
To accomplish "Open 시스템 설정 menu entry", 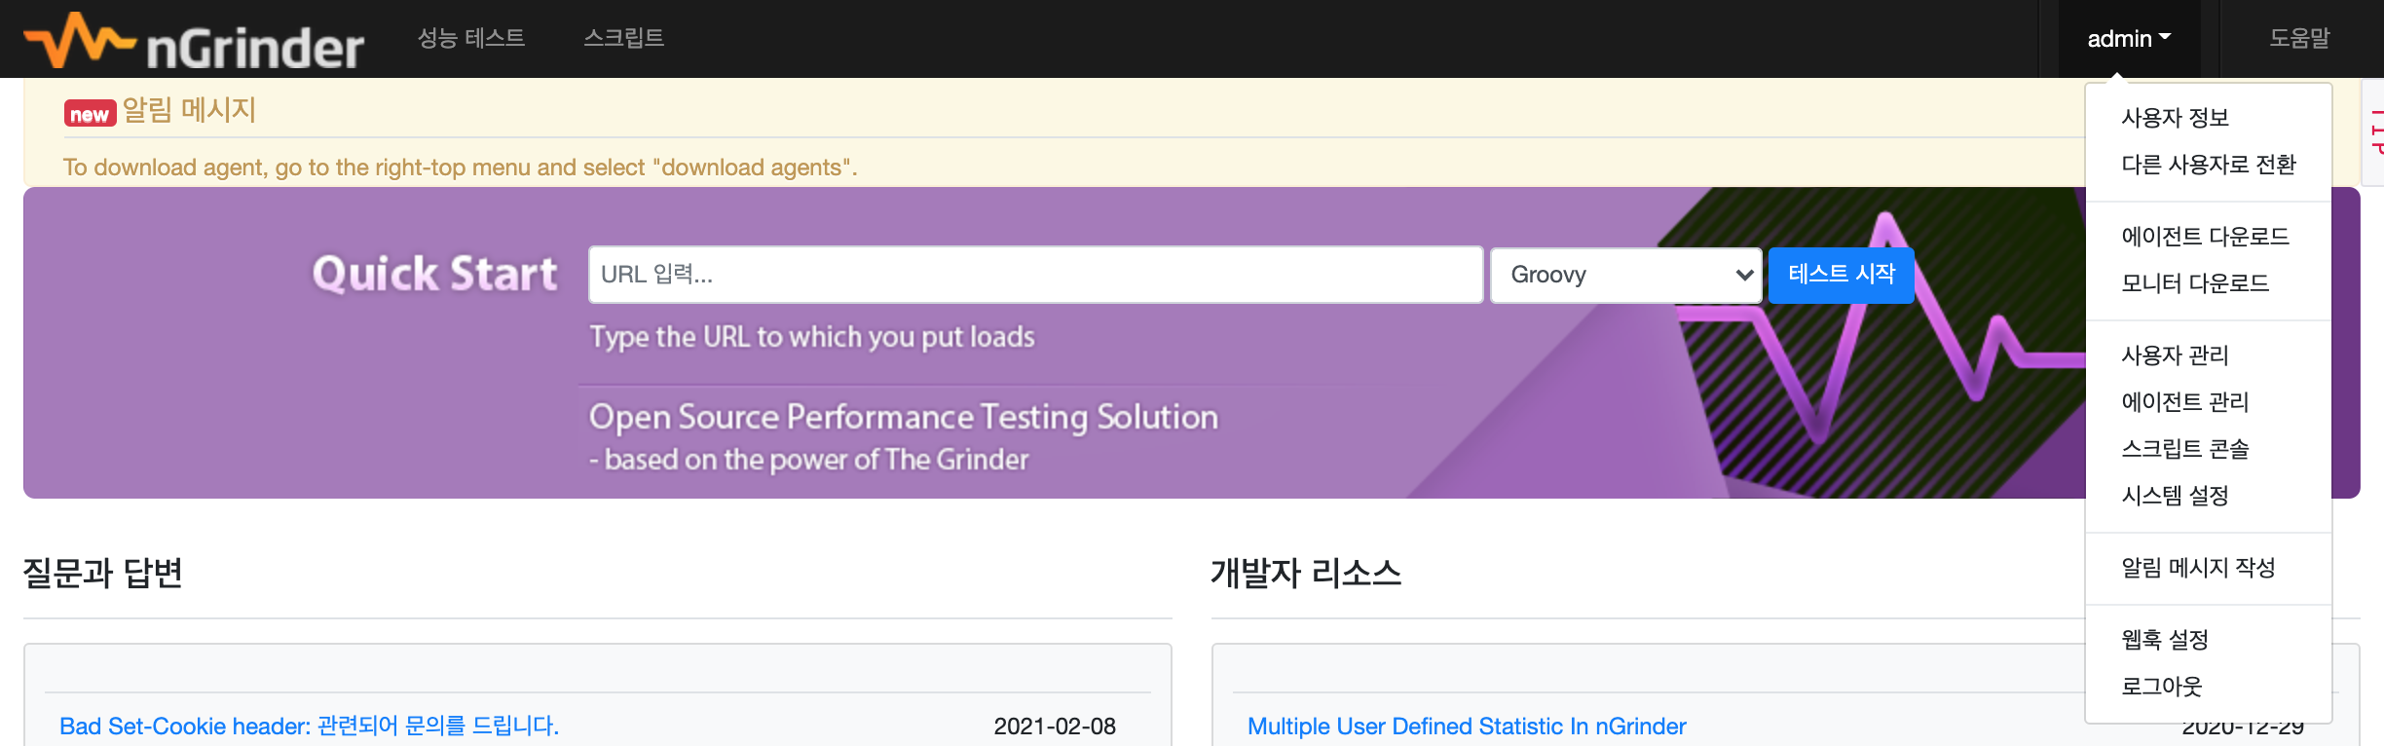I will (2175, 496).
